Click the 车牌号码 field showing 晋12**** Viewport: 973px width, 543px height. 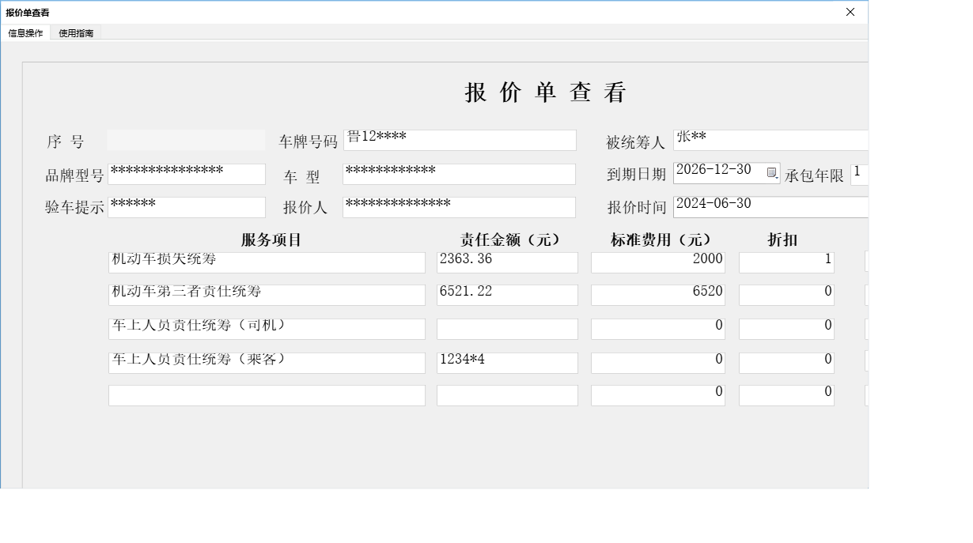[x=459, y=140]
